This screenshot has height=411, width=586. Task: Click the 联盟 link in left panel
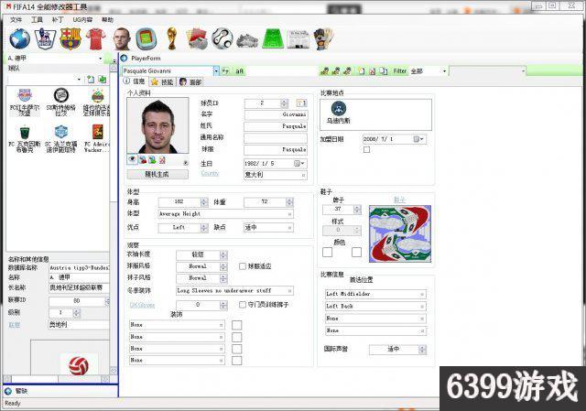[x=15, y=325]
